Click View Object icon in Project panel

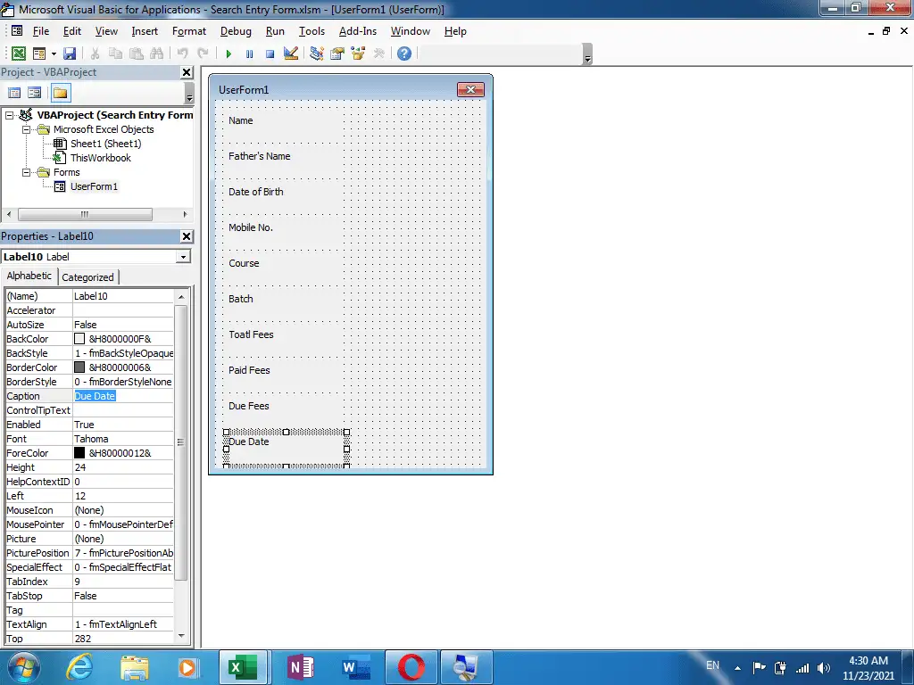(x=35, y=93)
